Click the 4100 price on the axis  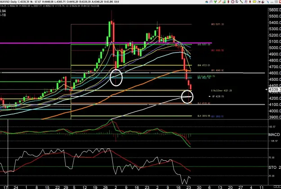tap(275, 105)
